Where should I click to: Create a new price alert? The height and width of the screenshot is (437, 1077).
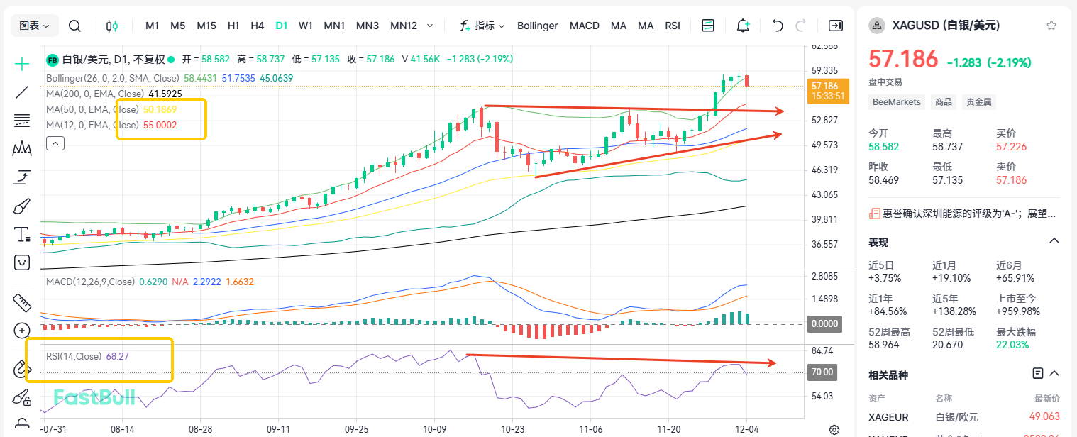(743, 25)
